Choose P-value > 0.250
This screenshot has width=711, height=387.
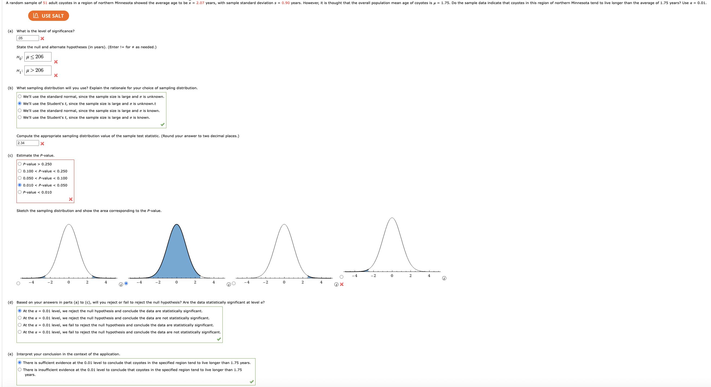[20, 164]
